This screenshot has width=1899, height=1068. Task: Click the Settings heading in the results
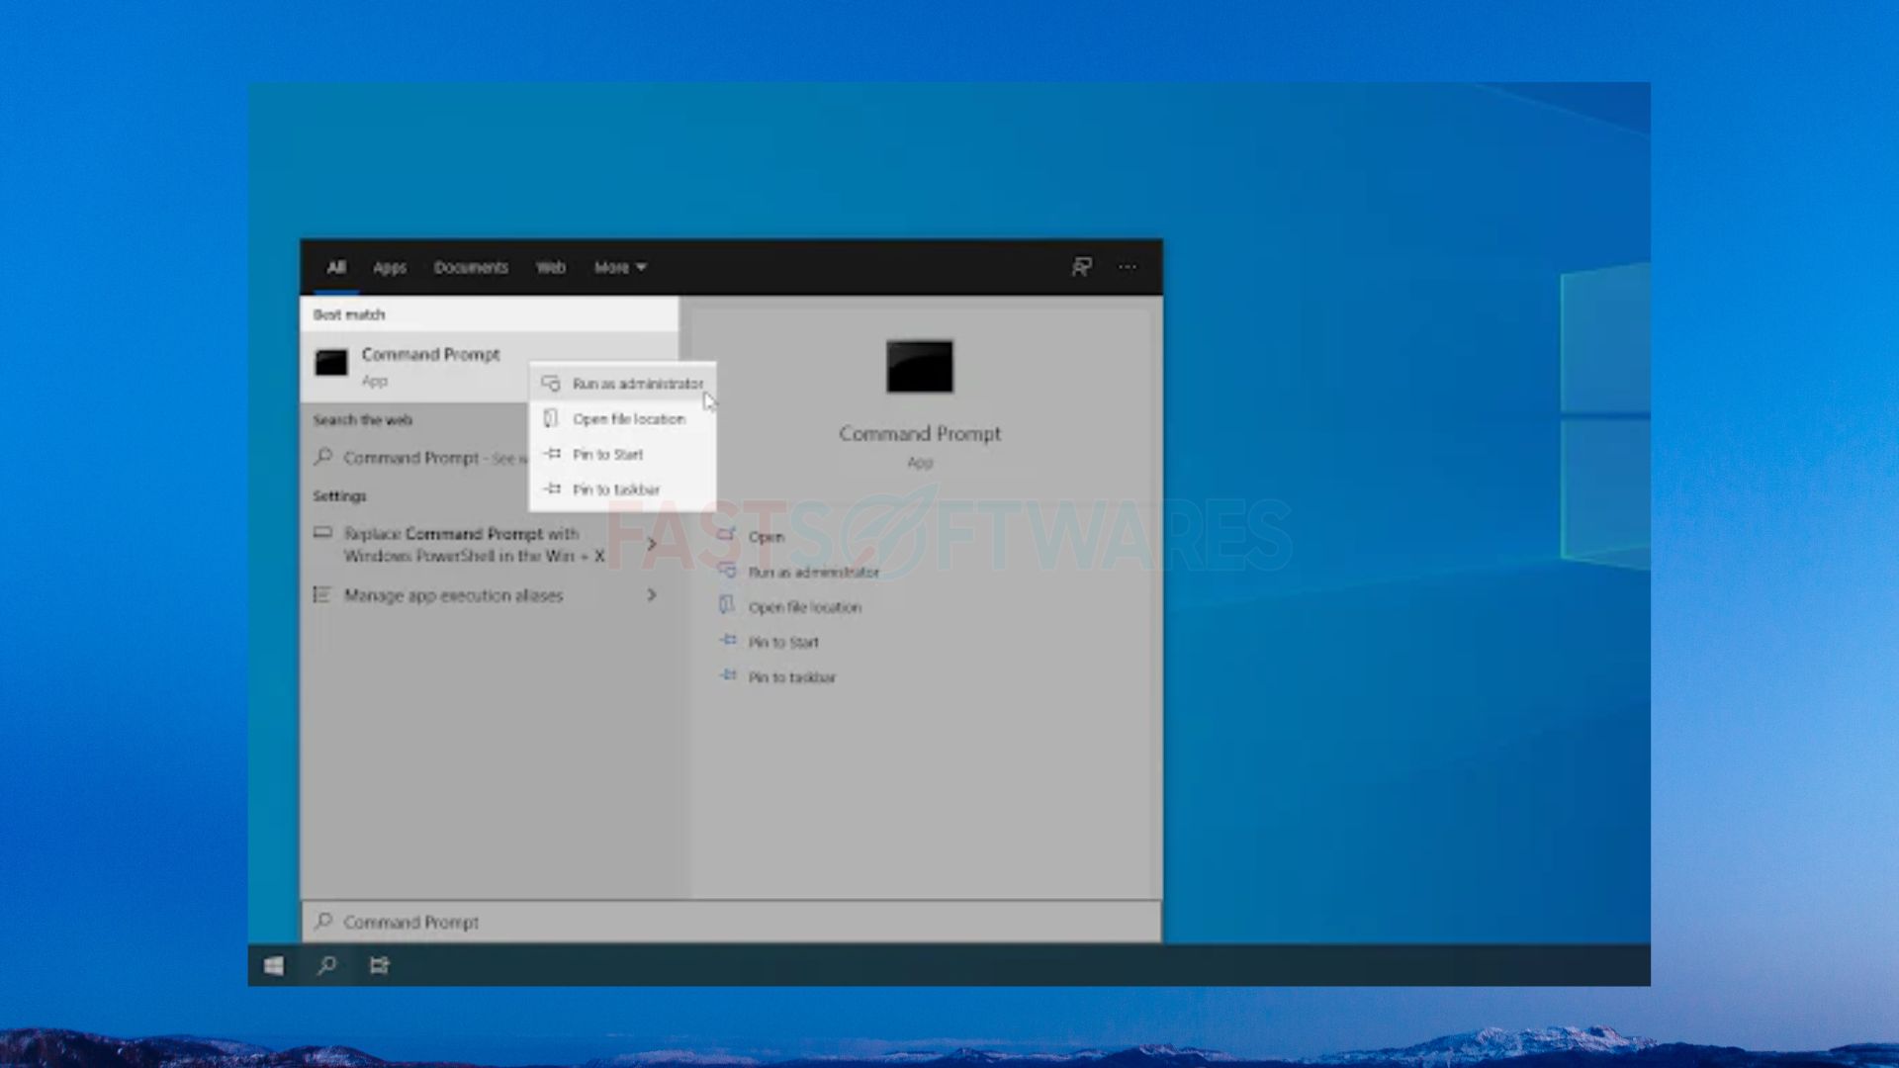(340, 495)
